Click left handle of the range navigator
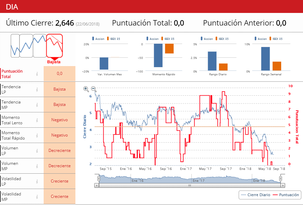Screen dimensions: 303x205 pos(99,178)
